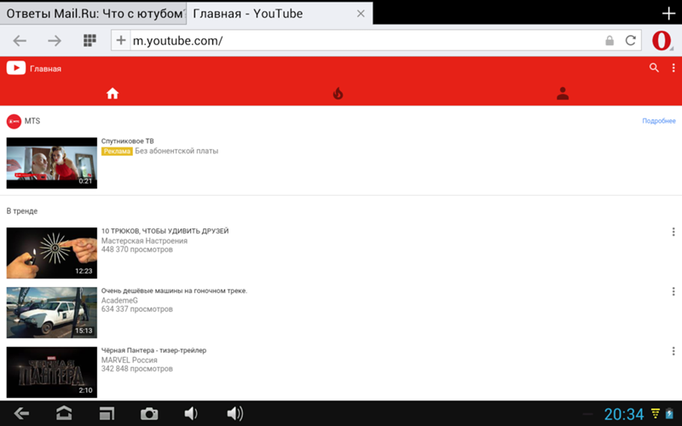Expand YouTube header three-dot menu
Image resolution: width=682 pixels, height=426 pixels.
pyautogui.click(x=673, y=68)
